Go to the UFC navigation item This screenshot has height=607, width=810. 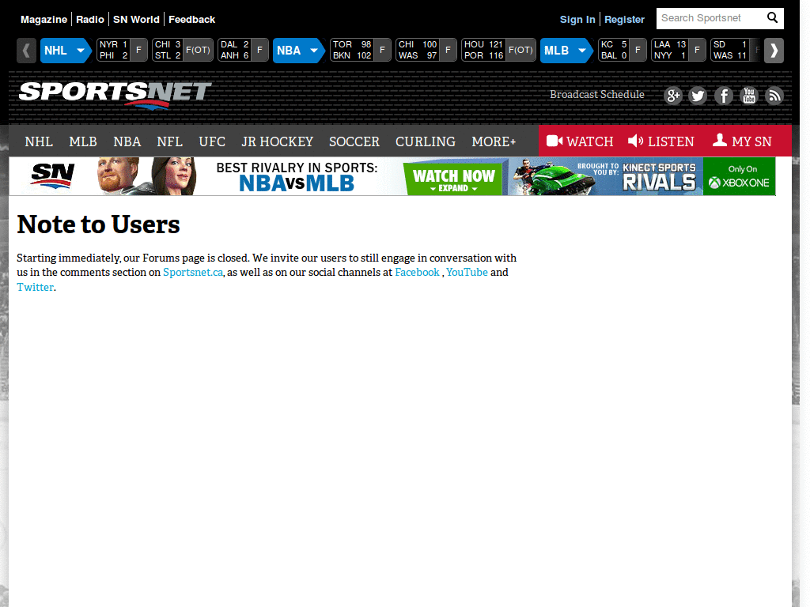(x=212, y=141)
